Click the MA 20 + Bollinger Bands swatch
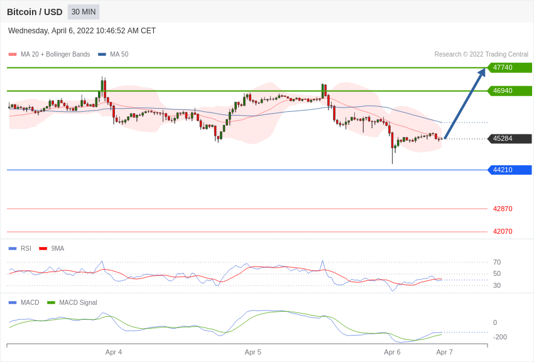The image size is (534, 362). (x=13, y=54)
